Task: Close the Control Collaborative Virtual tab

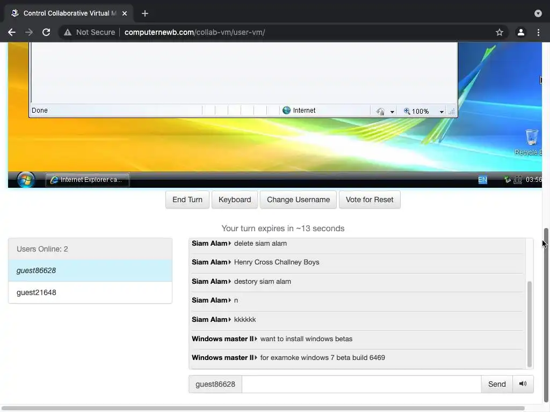Action: point(125,13)
